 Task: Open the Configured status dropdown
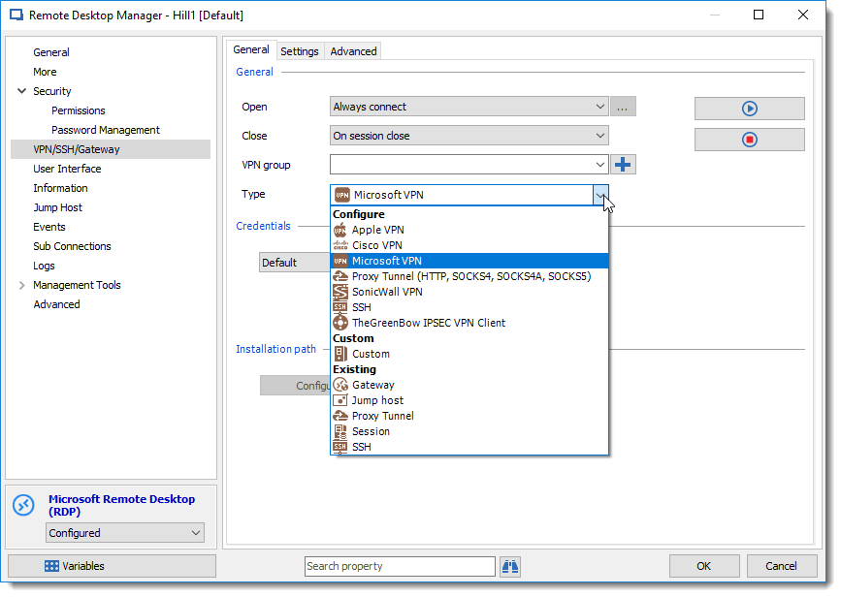pos(124,532)
